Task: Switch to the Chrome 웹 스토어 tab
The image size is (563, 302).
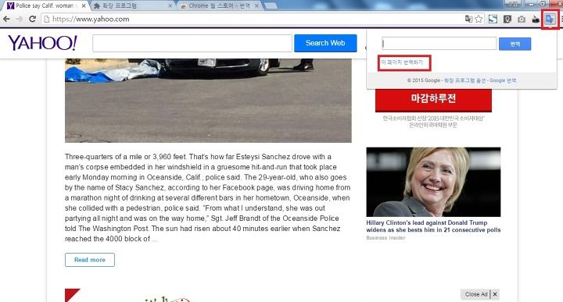Action: (x=220, y=5)
